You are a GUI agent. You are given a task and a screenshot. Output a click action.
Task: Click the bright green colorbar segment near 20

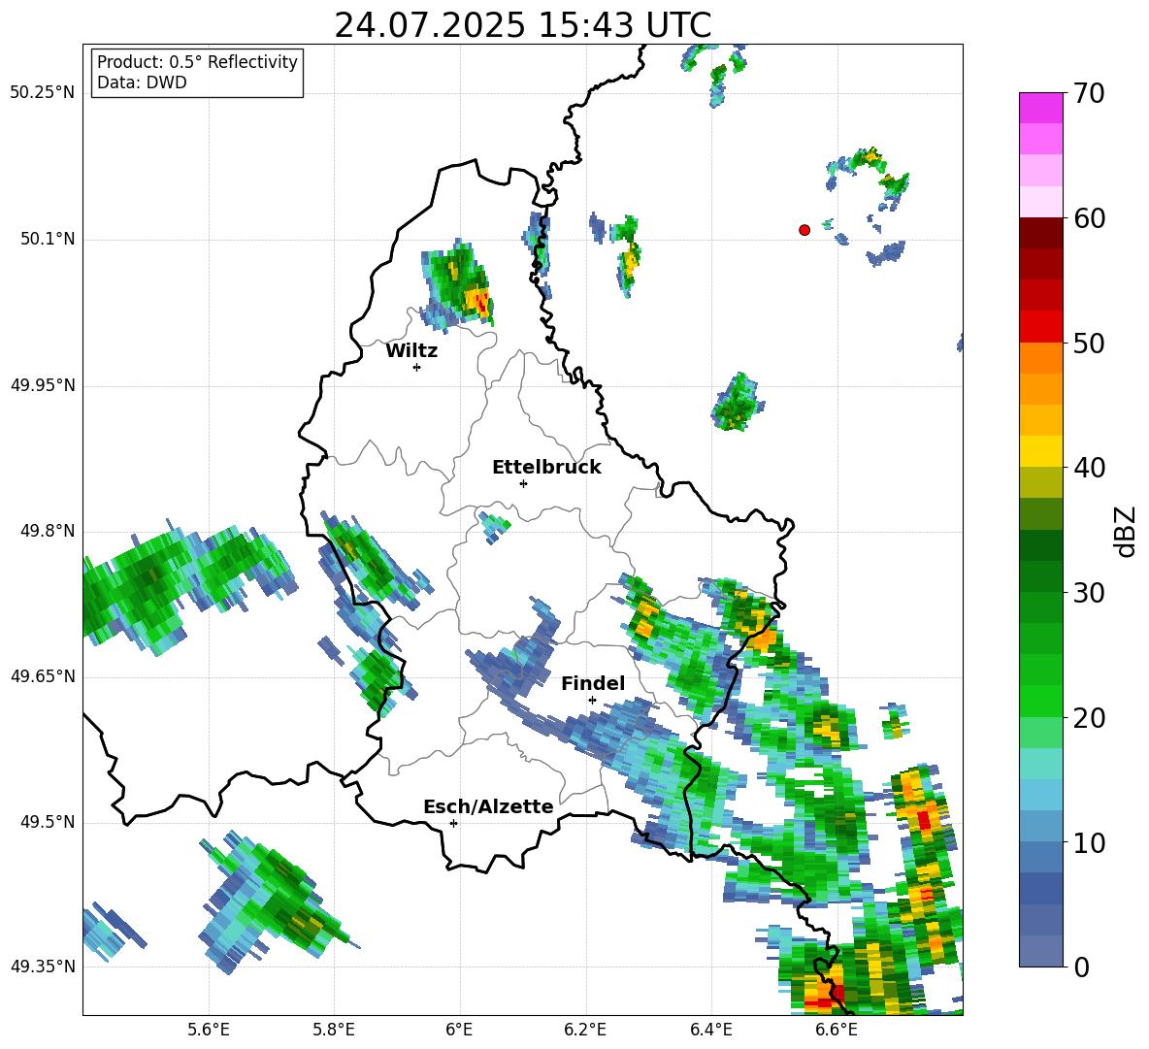[1041, 701]
